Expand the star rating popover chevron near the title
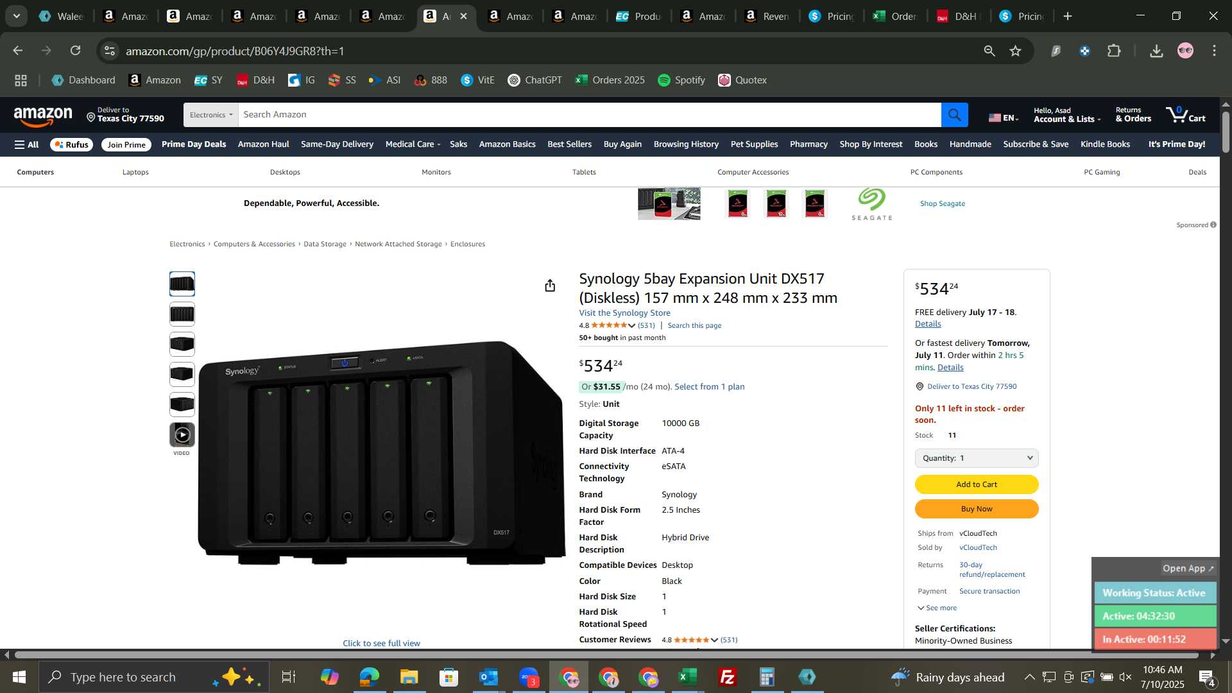The image size is (1232, 693). [x=631, y=326]
